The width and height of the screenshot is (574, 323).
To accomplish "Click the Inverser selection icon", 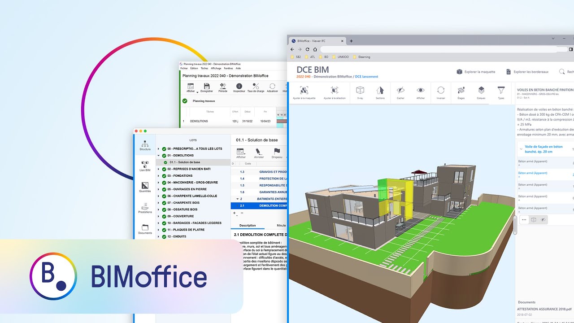I will click(x=441, y=91).
